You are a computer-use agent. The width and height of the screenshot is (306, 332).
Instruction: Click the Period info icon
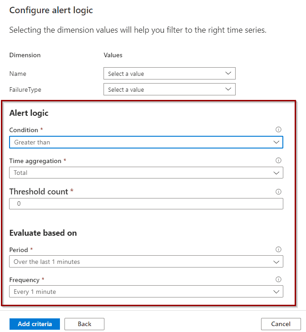pos(278,249)
